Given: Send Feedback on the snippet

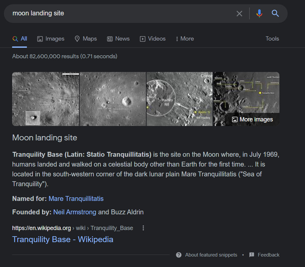Looking at the screenshot, I should coord(268,255).
